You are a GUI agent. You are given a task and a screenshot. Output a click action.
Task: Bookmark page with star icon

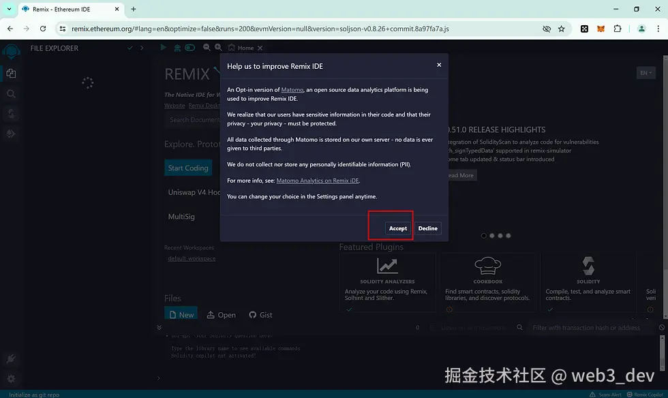562,29
